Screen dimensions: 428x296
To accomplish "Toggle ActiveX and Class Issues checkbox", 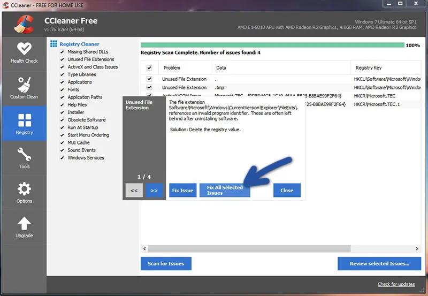I will [x=62, y=67].
